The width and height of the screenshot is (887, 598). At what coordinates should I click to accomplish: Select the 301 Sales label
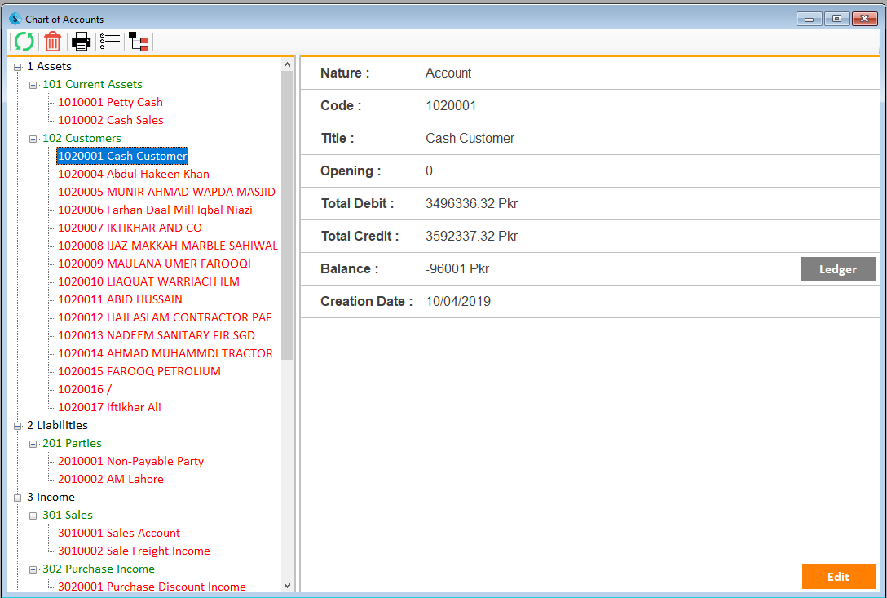[x=68, y=515]
